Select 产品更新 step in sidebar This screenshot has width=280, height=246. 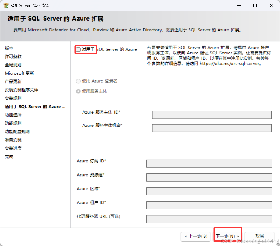13,82
